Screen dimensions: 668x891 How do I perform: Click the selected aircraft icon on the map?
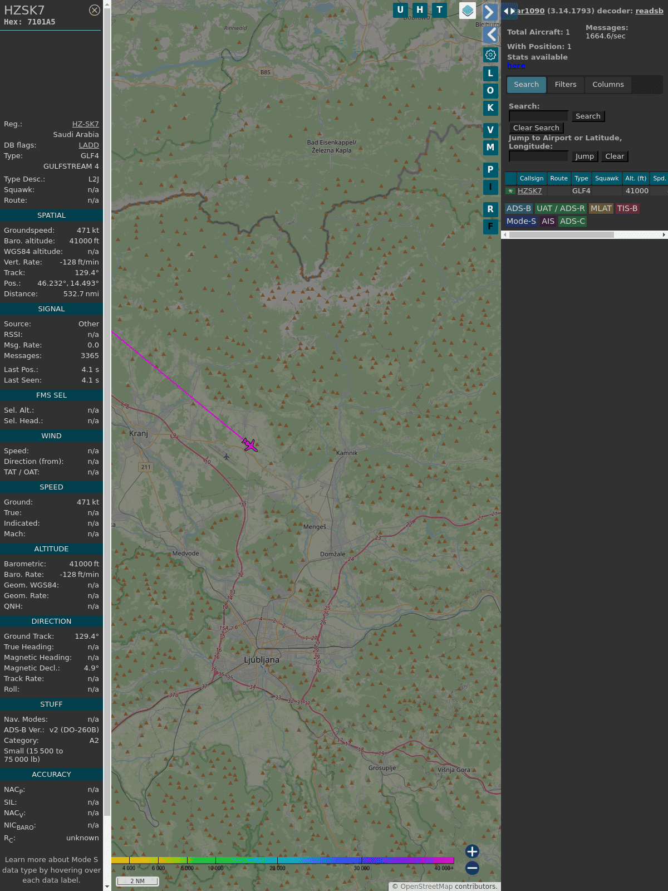coord(250,445)
